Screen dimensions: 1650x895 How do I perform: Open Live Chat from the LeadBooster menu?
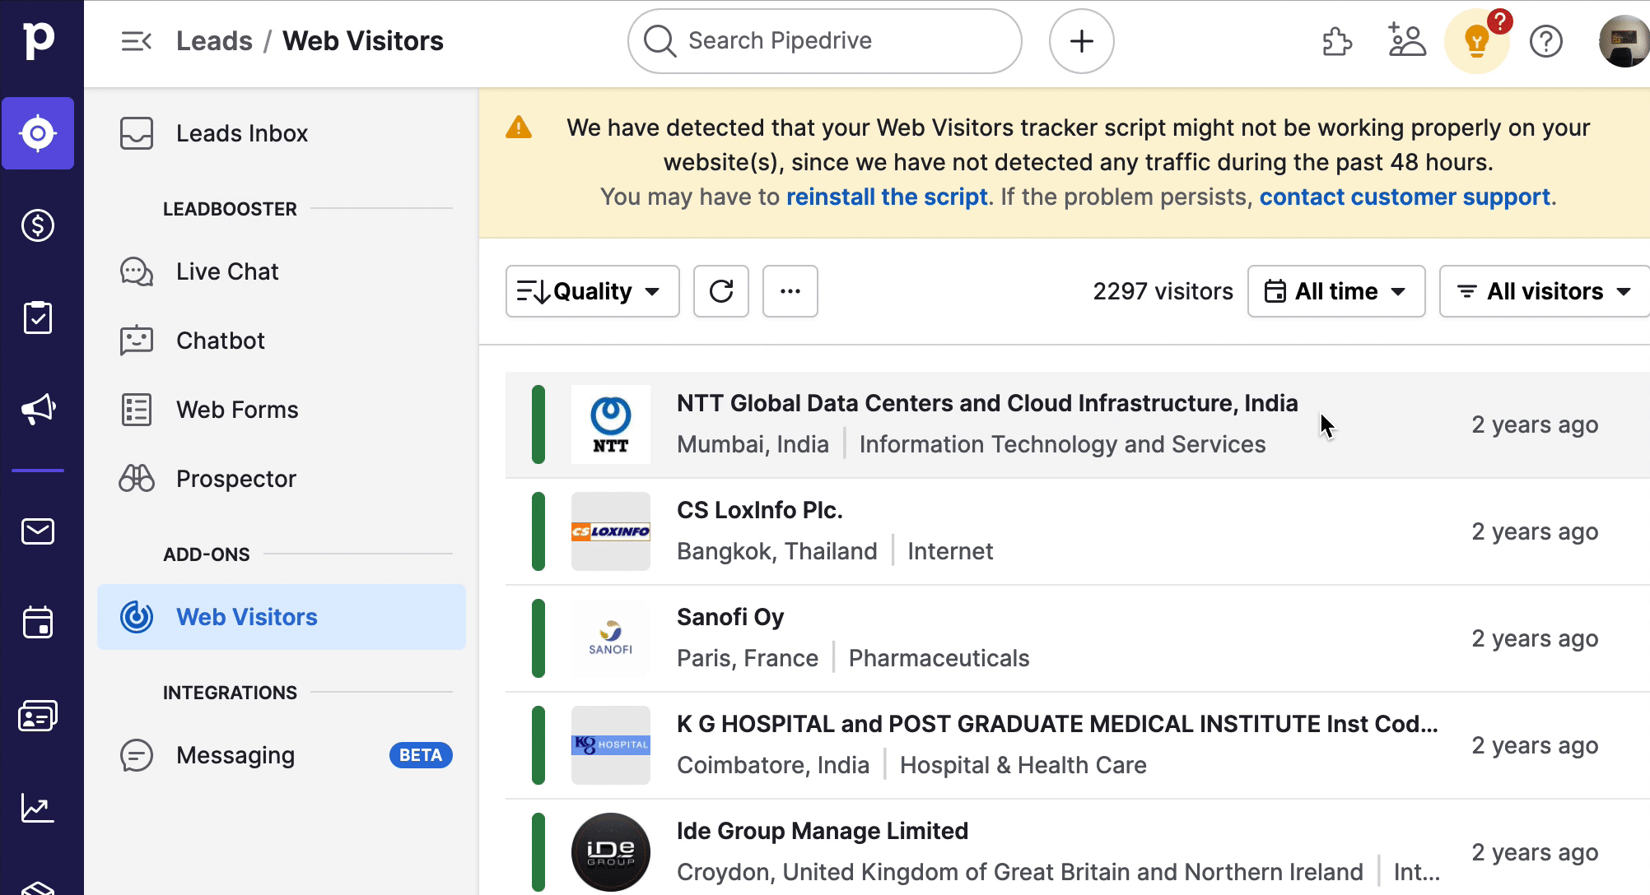226,271
